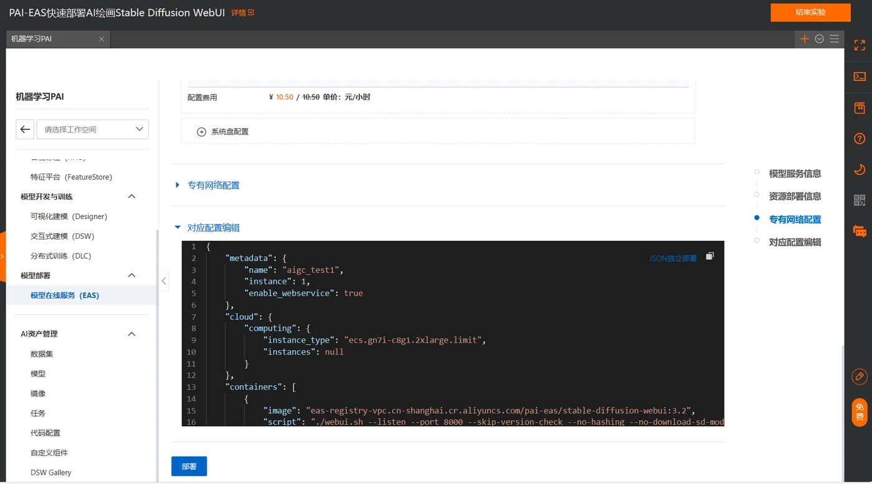Jump to 资源部署信息 anchor
Image resolution: width=872 pixels, height=484 pixels.
795,197
